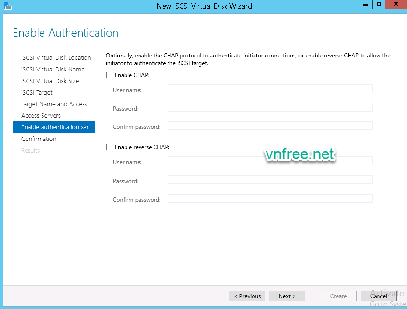
Task: Enable the reverse CHAP checkbox
Action: (109, 147)
